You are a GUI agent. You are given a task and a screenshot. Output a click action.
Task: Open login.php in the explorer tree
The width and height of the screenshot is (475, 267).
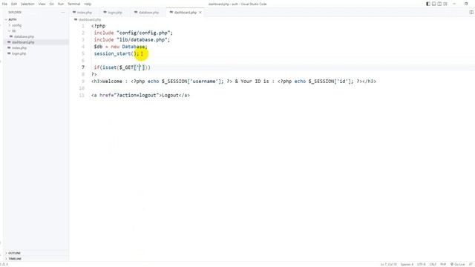point(19,53)
